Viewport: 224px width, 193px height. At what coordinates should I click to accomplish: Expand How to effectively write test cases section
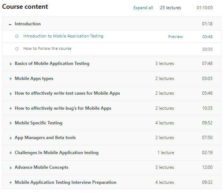[x=67, y=93]
